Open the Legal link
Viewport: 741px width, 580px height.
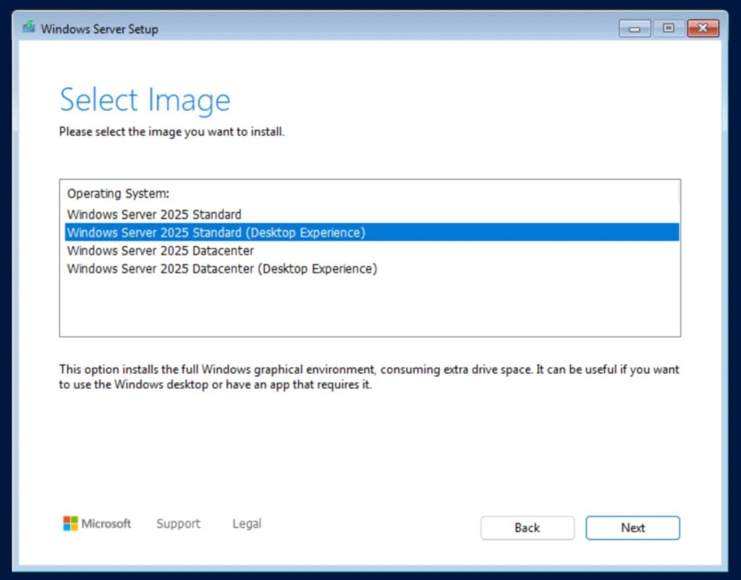(247, 524)
